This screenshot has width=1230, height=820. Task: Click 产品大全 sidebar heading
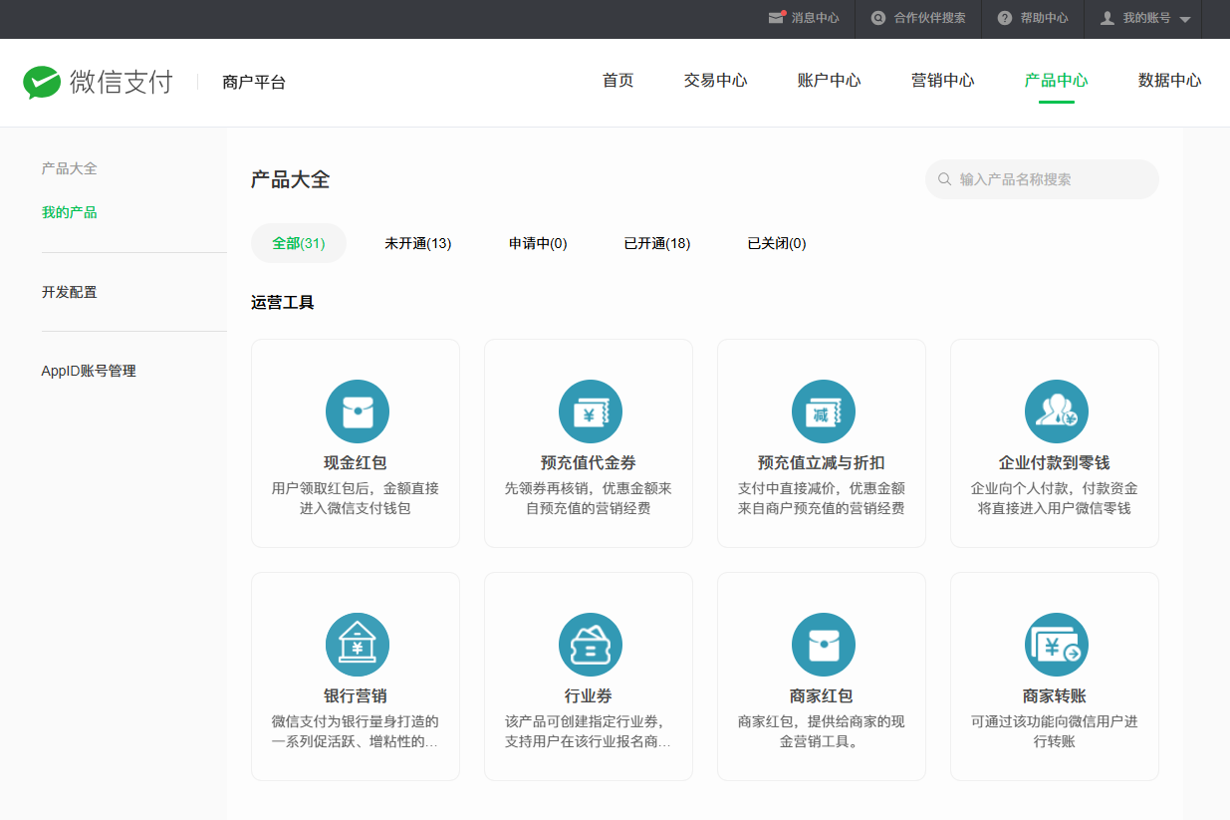(x=70, y=168)
